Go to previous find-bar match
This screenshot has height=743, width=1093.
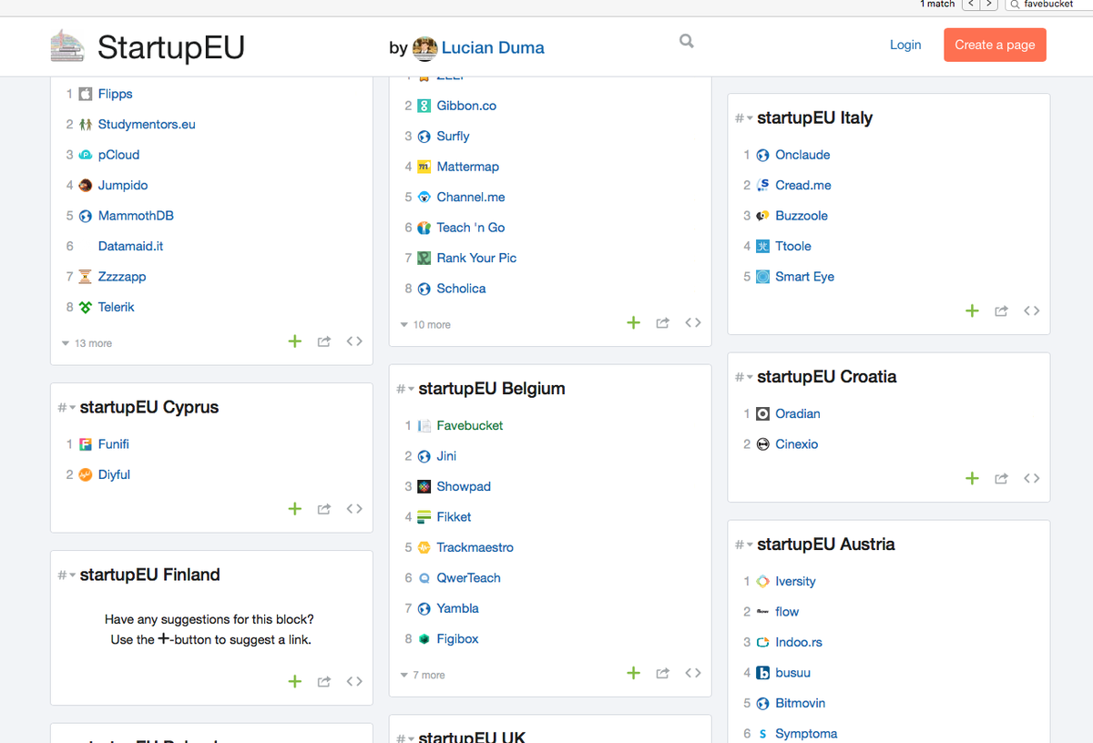[970, 5]
